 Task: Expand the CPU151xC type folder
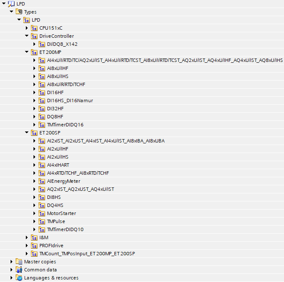click(x=27, y=28)
